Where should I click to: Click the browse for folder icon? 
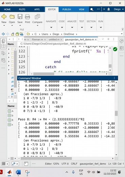pyautogui.click(x=17, y=34)
